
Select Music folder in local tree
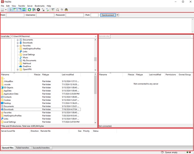click(x=25, y=58)
